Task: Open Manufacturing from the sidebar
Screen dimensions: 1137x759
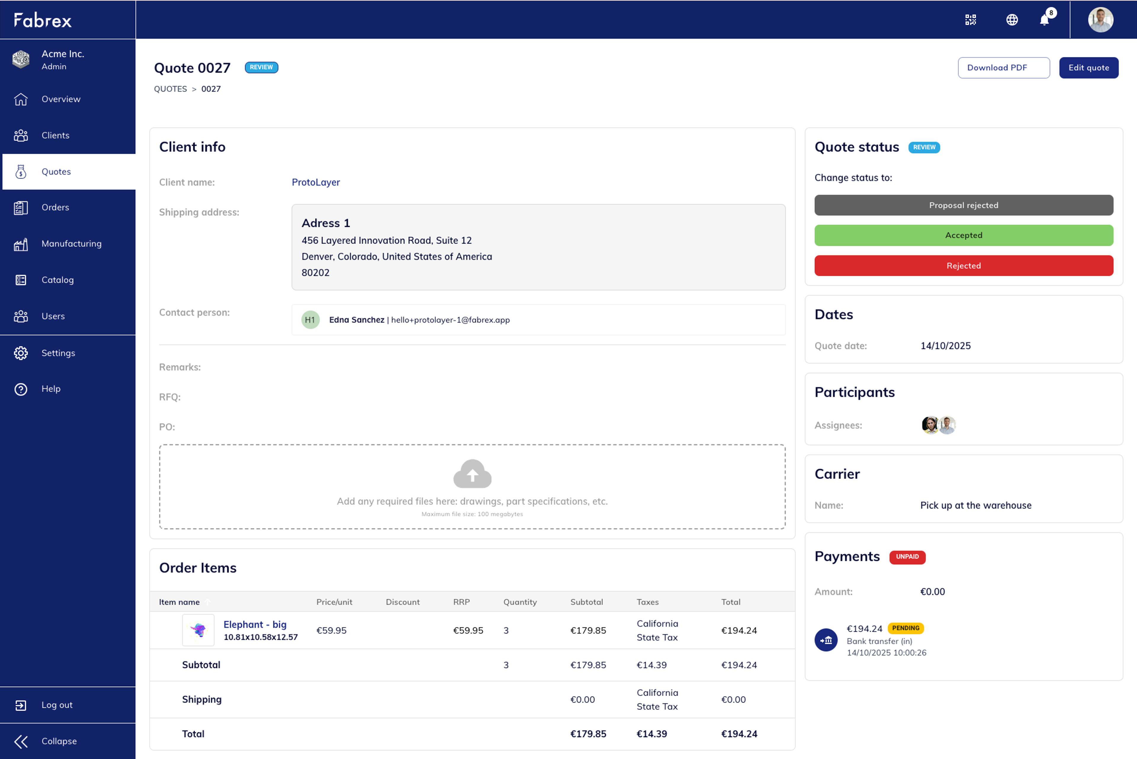Action: click(71, 244)
